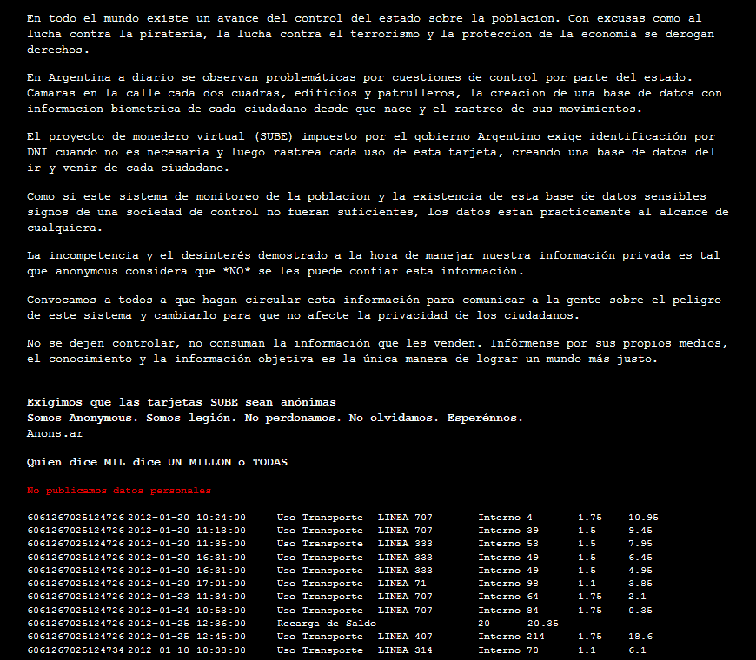Image resolution: width=756 pixels, height=660 pixels.
Task: Select 'Exigimos que las tarjetas SUBE sean anónimas'
Action: (x=182, y=402)
